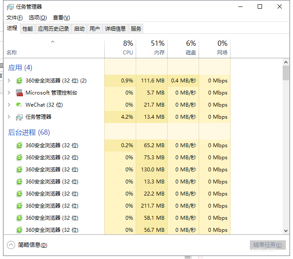Click the 结束任务(E) button

[x=268, y=245]
